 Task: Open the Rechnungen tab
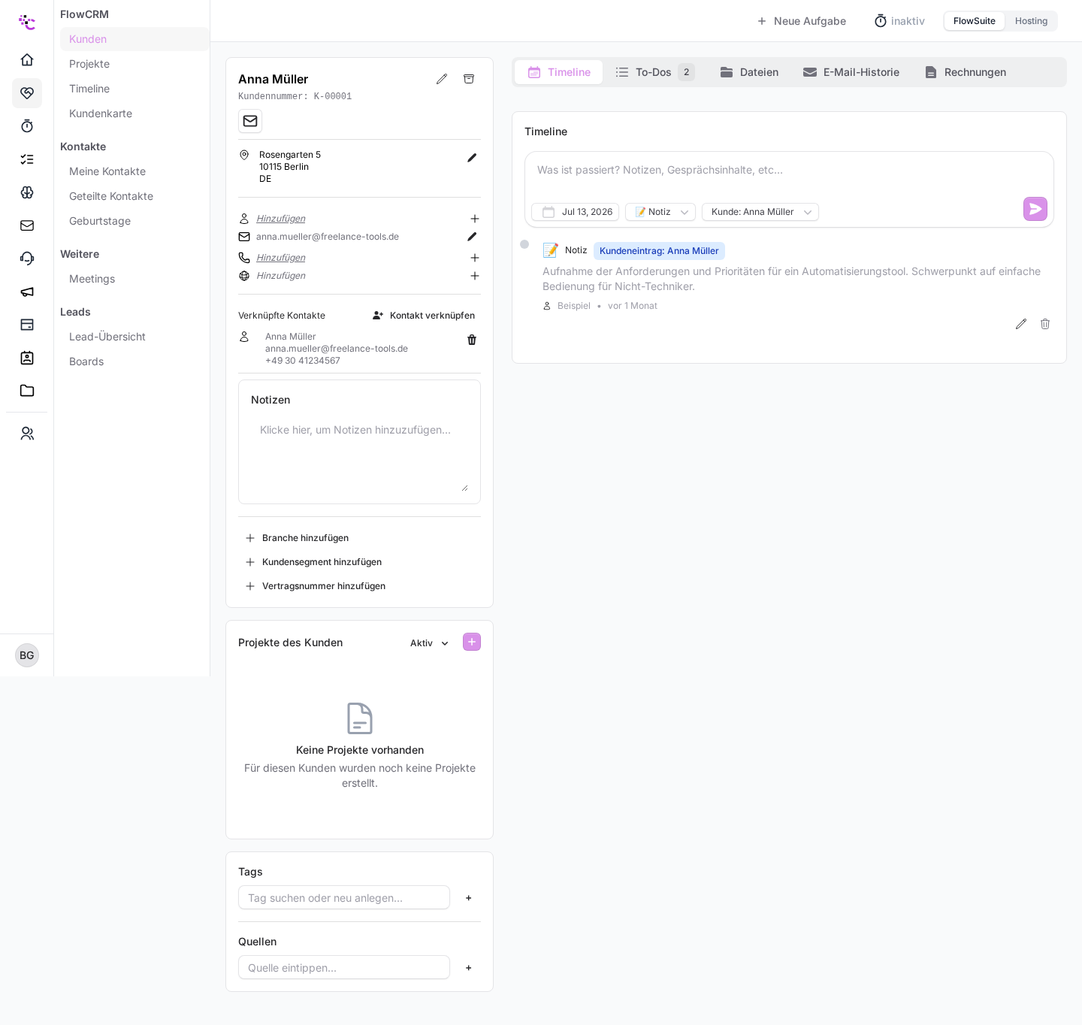pyautogui.click(x=966, y=72)
